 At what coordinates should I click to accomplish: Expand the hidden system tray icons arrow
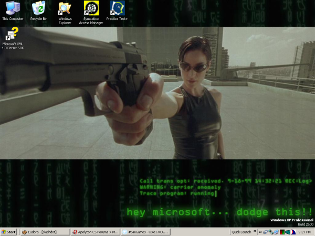[x=259, y=232]
